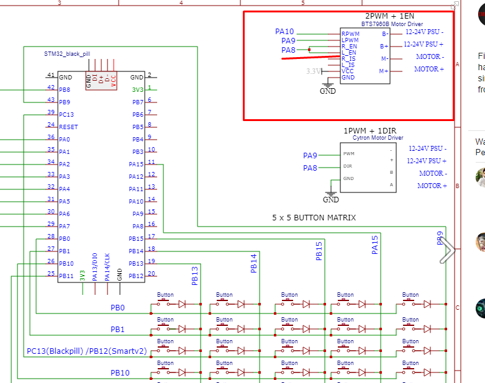This screenshot has height=383, width=485.
Task: Click the STM32_black_pill label
Action: tap(66, 55)
